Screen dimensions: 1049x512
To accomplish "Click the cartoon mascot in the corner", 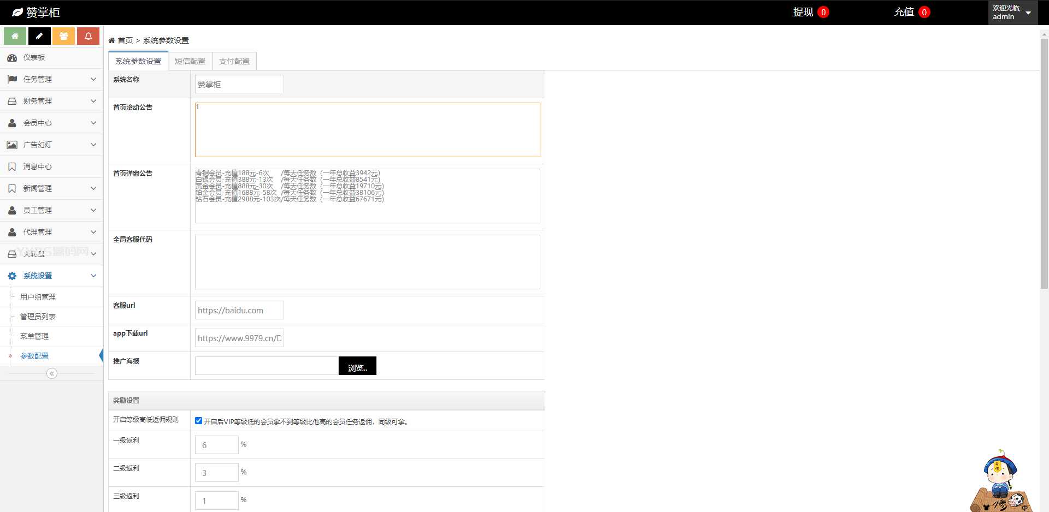I will [x=1001, y=481].
